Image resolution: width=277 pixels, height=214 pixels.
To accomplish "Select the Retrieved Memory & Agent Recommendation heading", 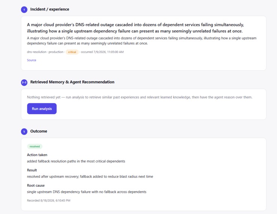I will (72, 82).
